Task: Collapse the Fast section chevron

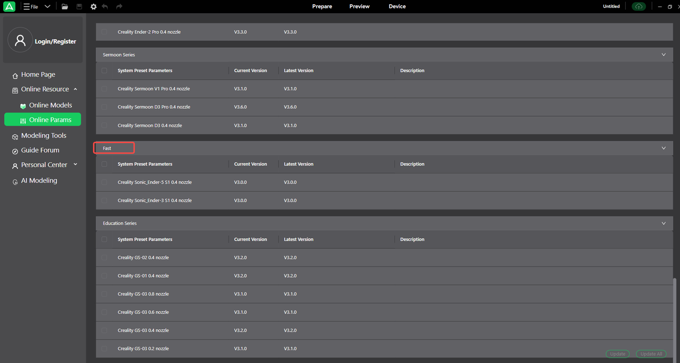Action: (664, 148)
